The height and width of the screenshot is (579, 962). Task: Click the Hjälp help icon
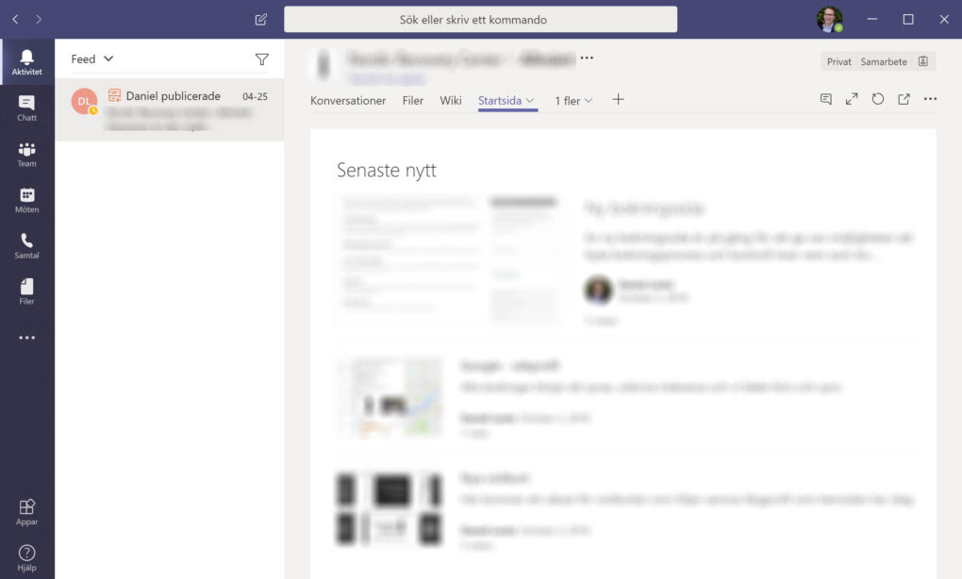pos(26,557)
